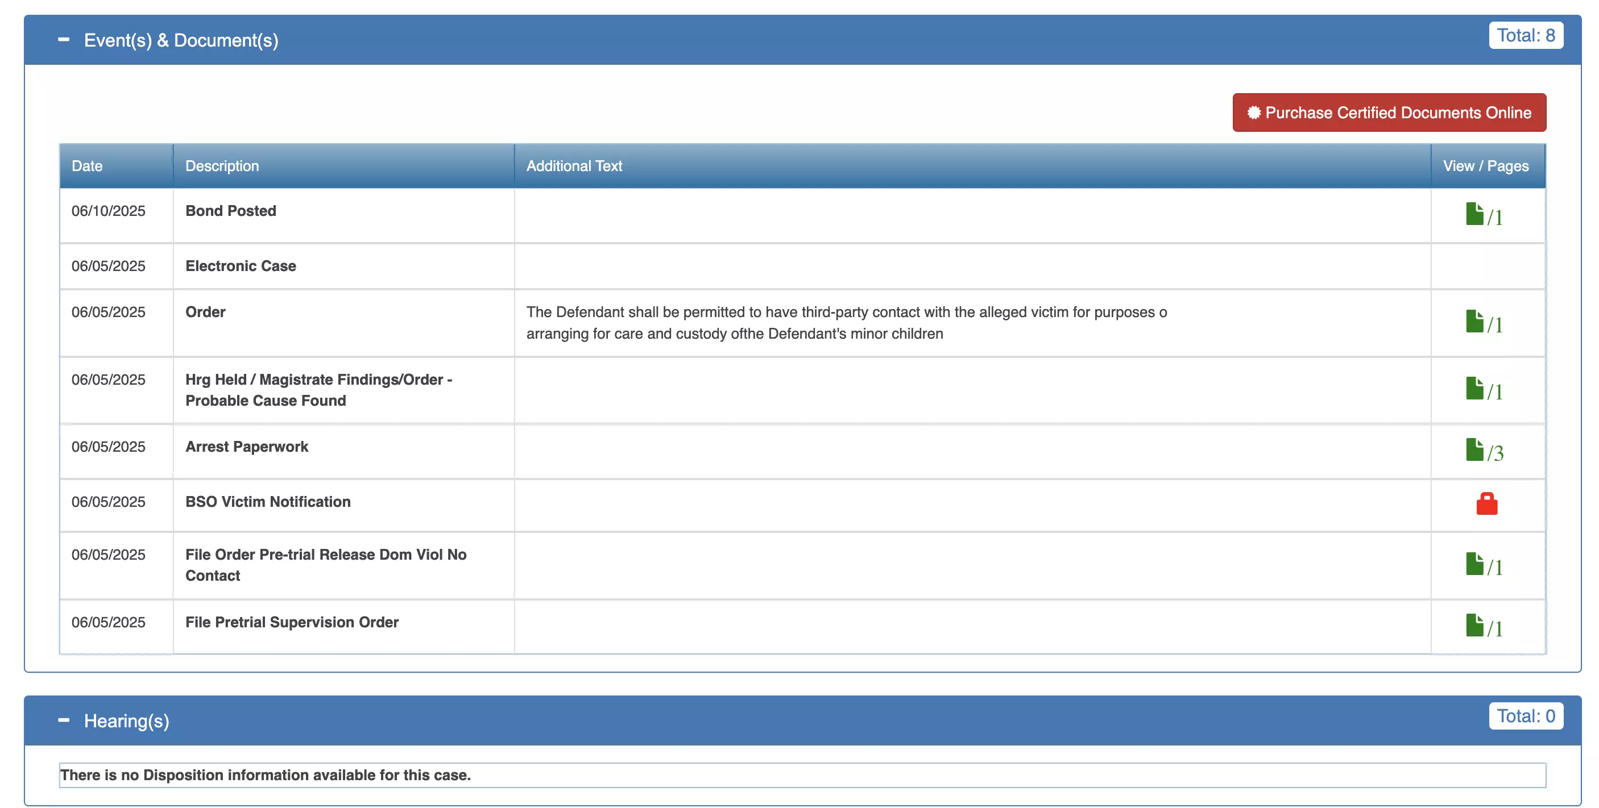Click the Arrest Paperwork row date
This screenshot has width=1599, height=808.
click(x=108, y=447)
